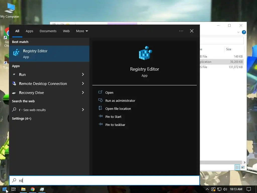Switch to the Documents tab

pyautogui.click(x=48, y=31)
